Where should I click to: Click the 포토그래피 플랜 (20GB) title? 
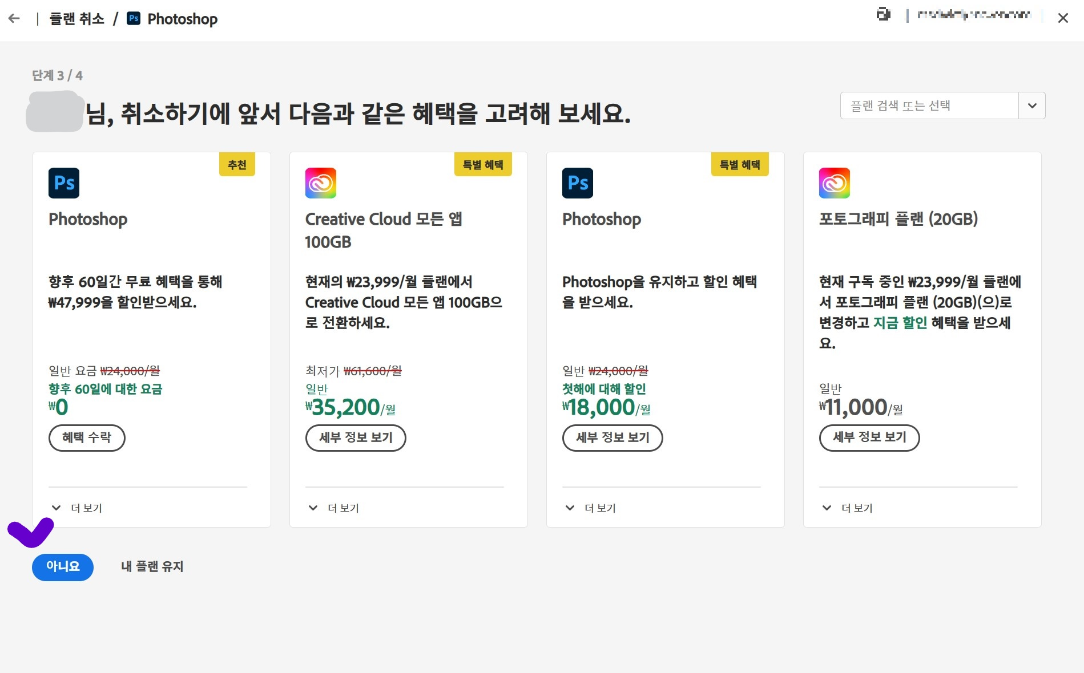click(x=898, y=219)
